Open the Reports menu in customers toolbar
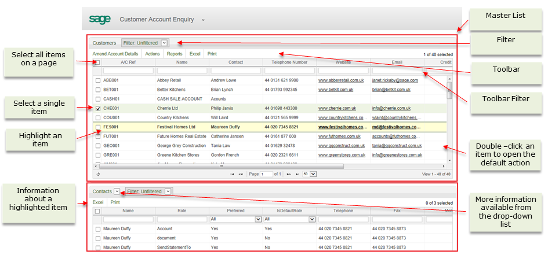The width and height of the screenshot is (548, 262). click(175, 54)
